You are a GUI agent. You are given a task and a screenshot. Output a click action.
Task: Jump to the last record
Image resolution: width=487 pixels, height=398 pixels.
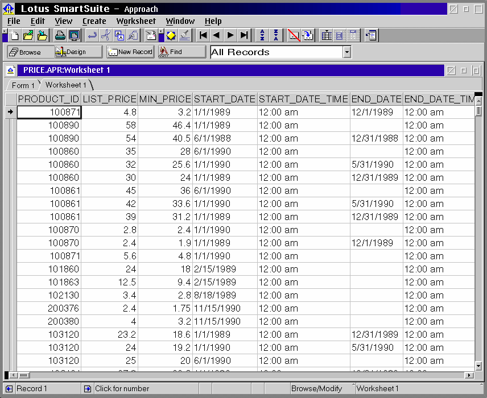point(245,35)
